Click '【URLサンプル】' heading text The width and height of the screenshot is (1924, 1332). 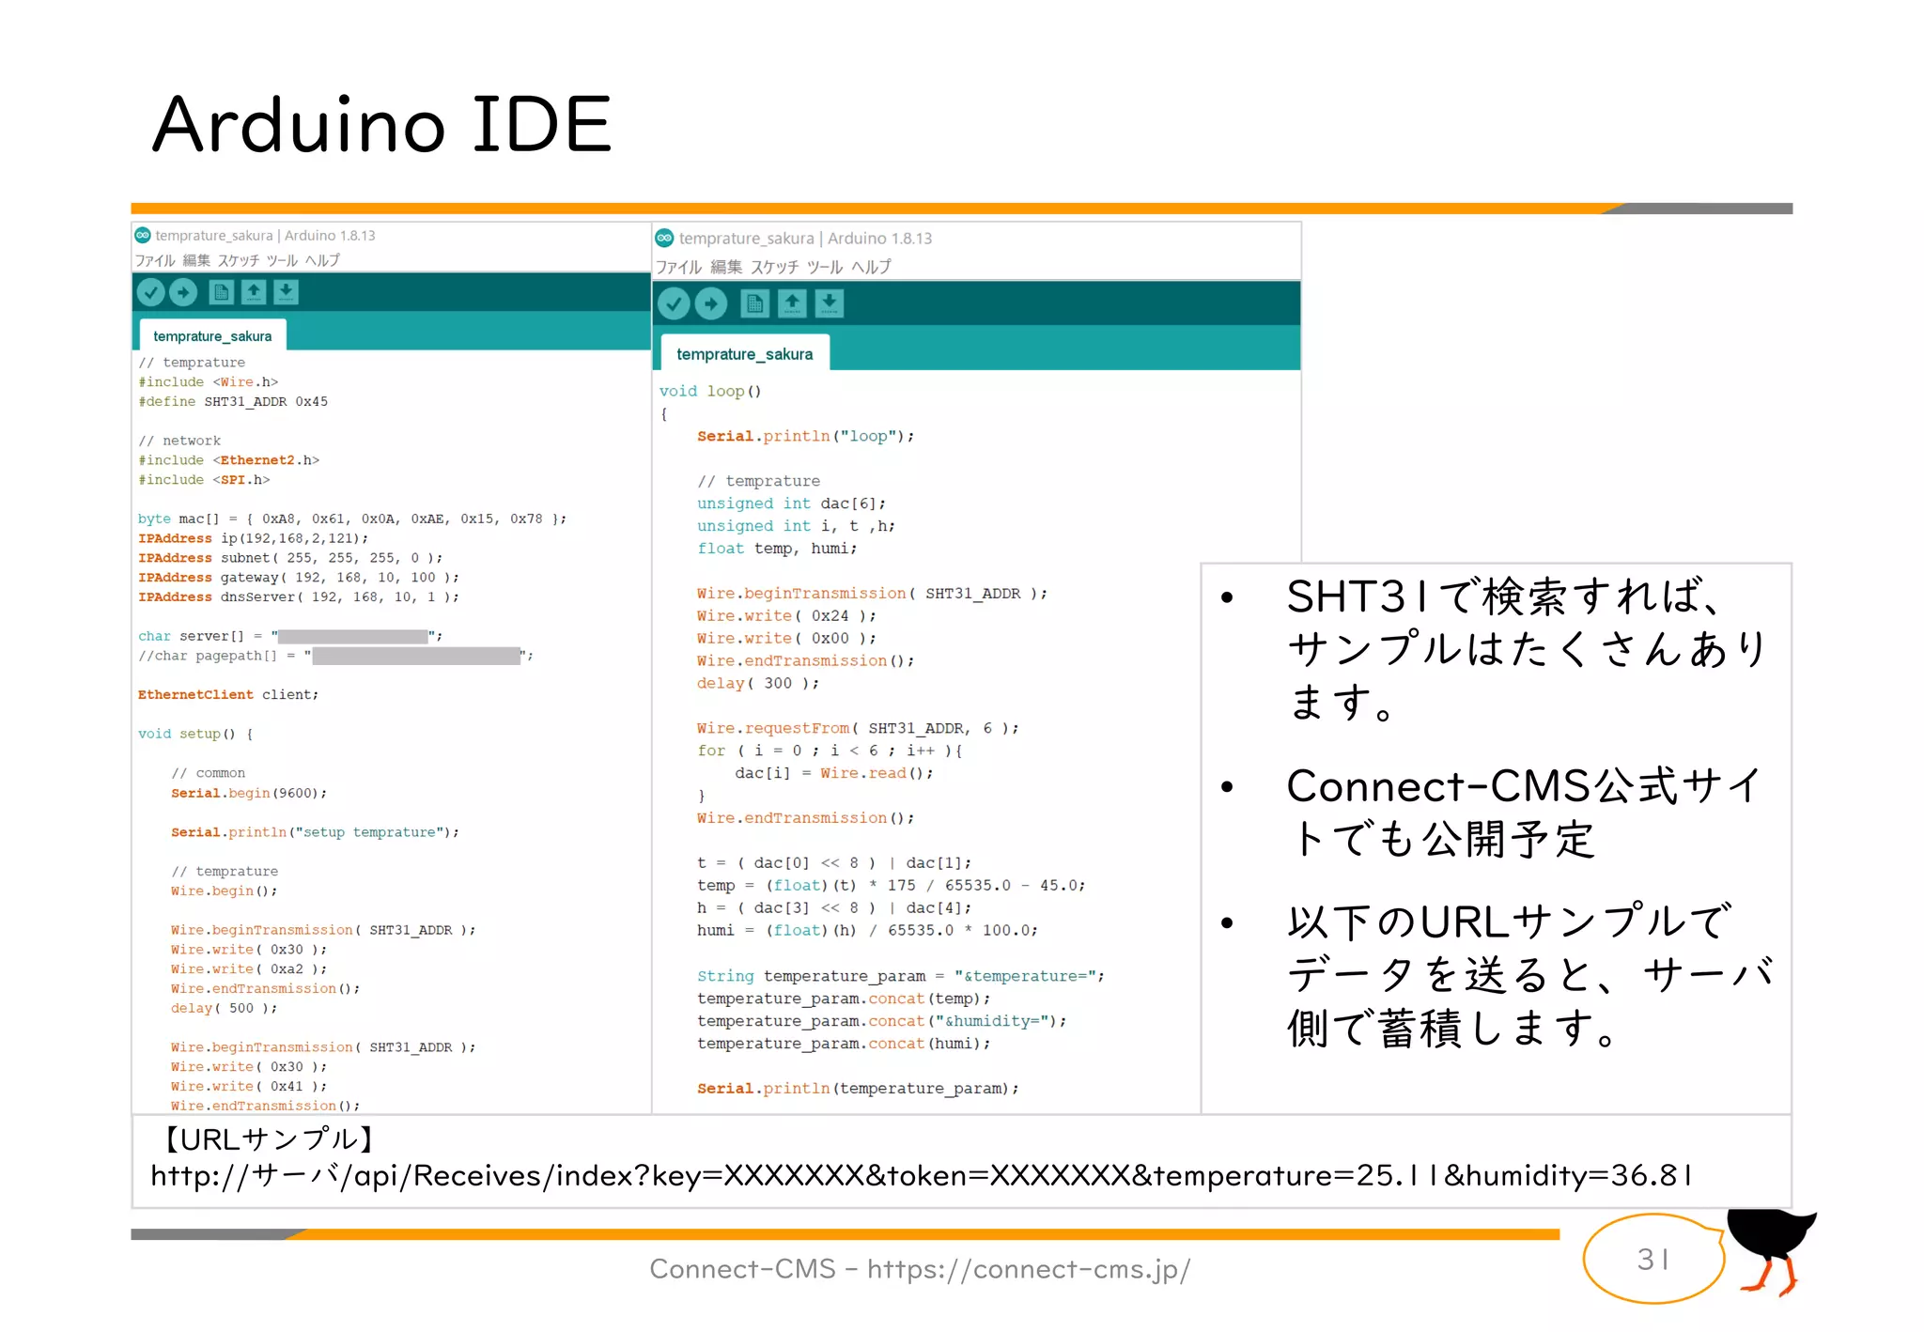coord(270,1139)
